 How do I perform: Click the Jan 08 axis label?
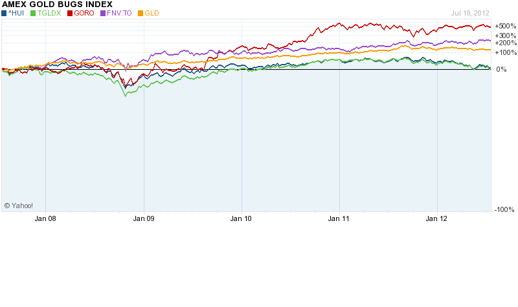coord(45,218)
